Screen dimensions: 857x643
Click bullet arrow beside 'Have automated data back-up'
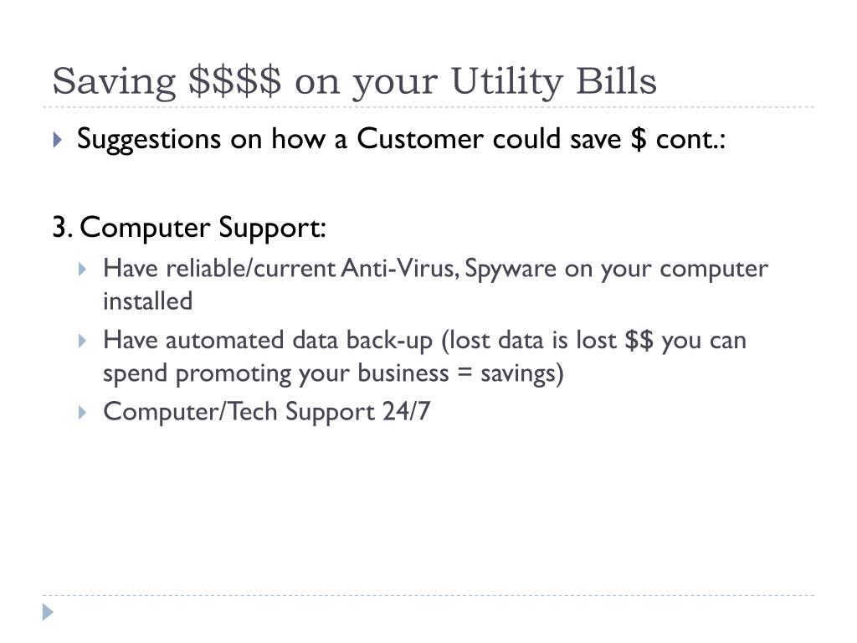(x=83, y=342)
